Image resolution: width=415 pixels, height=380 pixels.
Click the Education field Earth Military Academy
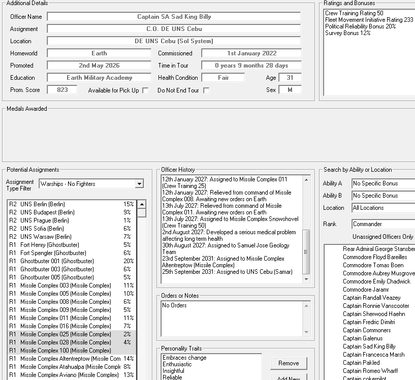[99, 78]
